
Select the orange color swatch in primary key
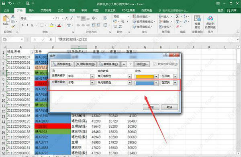click(x=145, y=76)
